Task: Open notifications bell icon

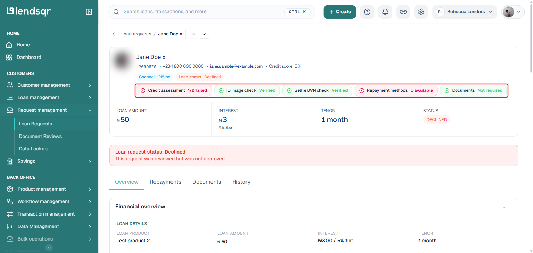Action: click(385, 12)
